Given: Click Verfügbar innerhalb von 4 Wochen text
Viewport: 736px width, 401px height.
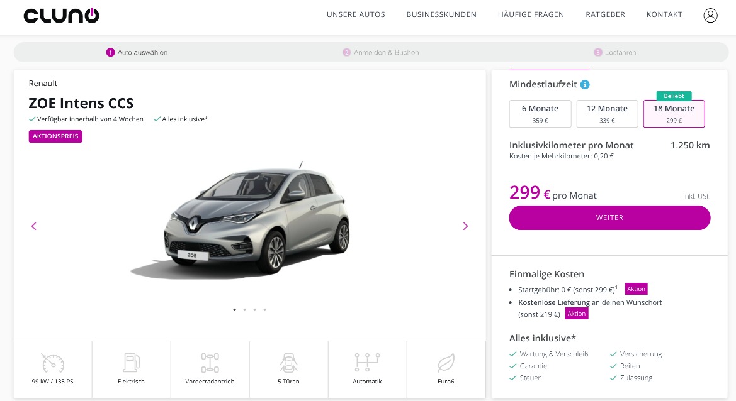Looking at the screenshot, I should pos(90,119).
